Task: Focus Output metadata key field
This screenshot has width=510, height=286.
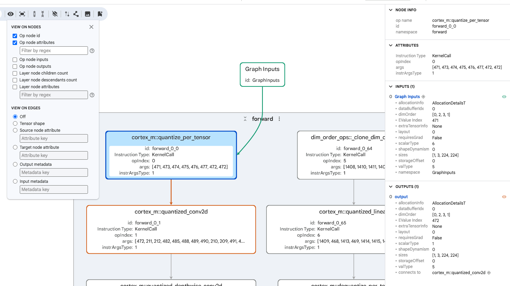Action: 54,173
